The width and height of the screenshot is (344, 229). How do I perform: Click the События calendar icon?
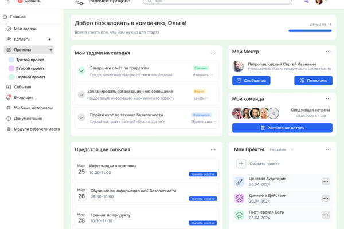point(9,87)
